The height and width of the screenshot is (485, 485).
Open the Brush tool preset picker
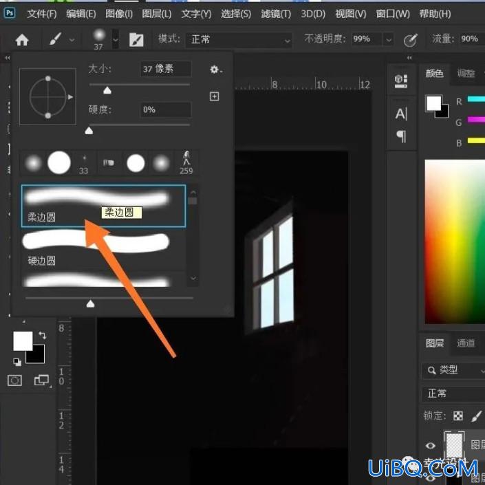(x=56, y=39)
